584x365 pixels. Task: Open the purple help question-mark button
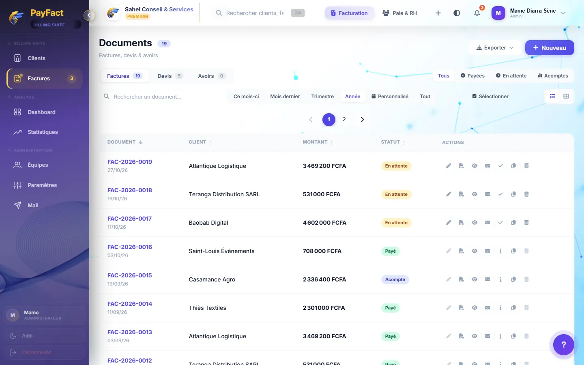(564, 345)
